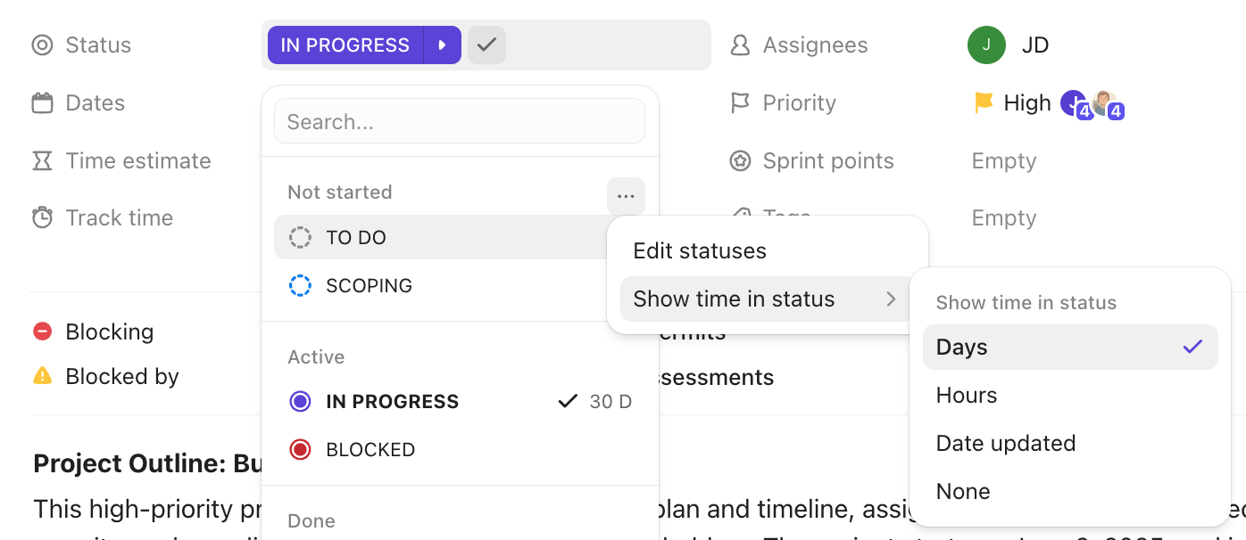Click the Track time stopwatch icon

point(42,217)
